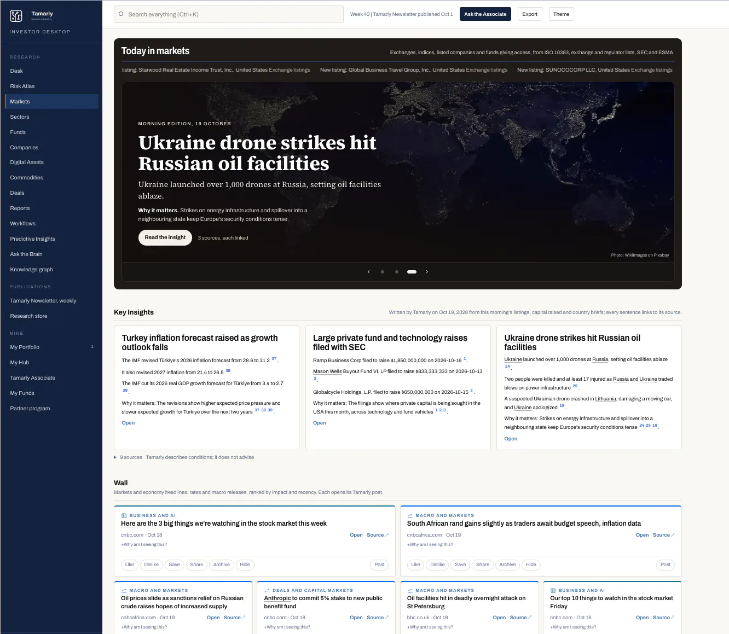Open Tamarly Newsletter, weekly in the sidebar
The width and height of the screenshot is (729, 634).
[51, 301]
